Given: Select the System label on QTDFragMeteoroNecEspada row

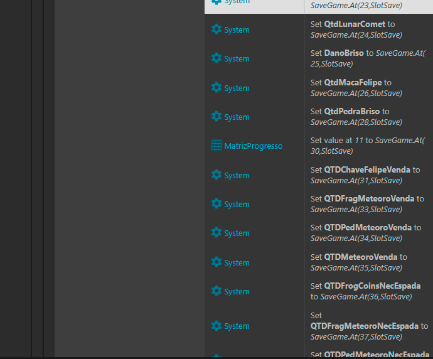Looking at the screenshot, I should tap(237, 326).
